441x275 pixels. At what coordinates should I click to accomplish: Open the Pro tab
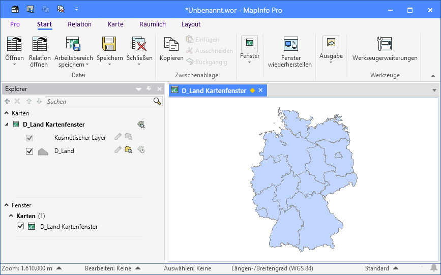coord(15,24)
